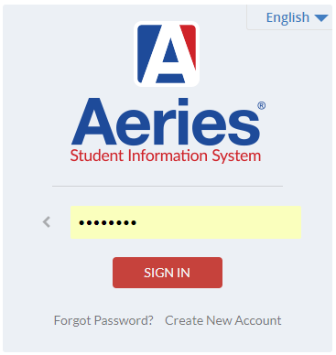The image size is (336, 355).
Task: Click the red stripe in the logo
Action: (190, 45)
